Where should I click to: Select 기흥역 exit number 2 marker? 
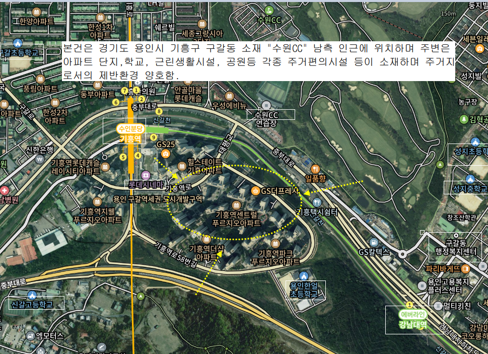point(142,99)
